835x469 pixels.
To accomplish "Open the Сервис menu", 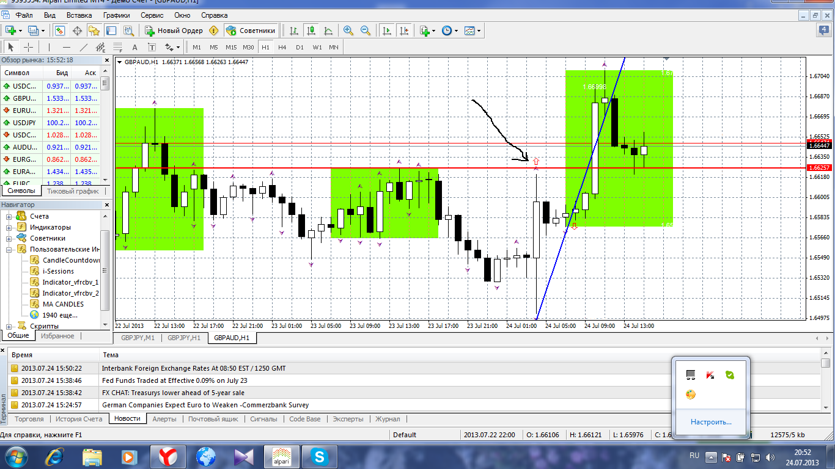I will pyautogui.click(x=152, y=15).
